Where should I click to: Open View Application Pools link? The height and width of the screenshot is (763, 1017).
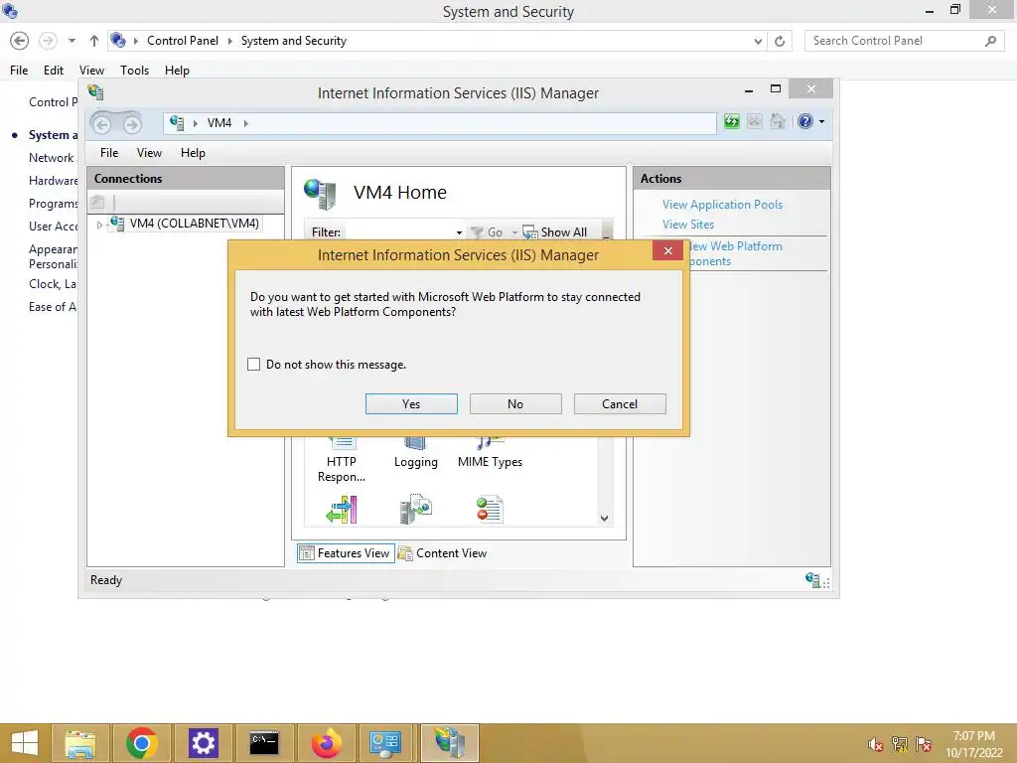tap(722, 205)
